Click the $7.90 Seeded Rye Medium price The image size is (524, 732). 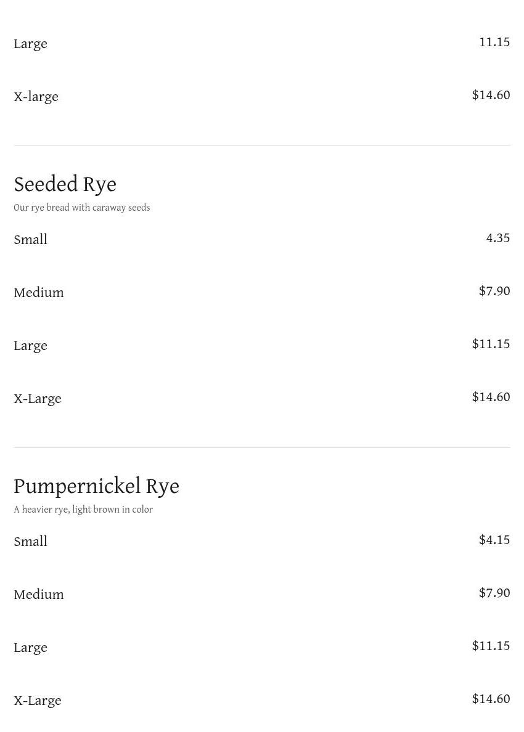[494, 291]
